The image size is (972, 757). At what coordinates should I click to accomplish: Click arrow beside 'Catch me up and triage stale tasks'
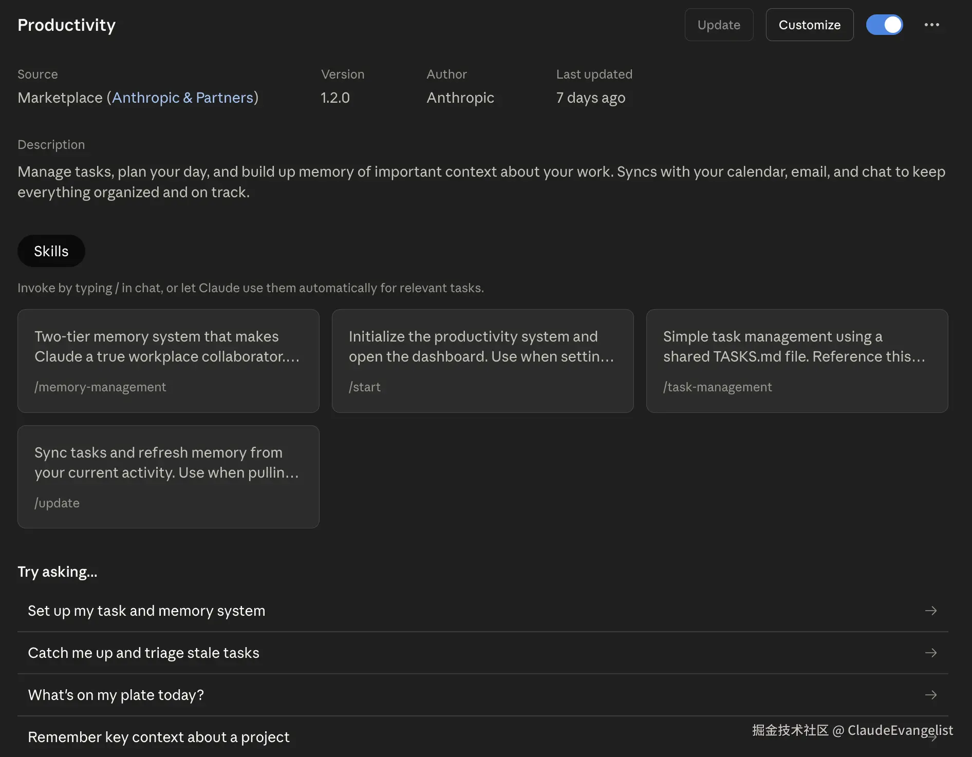931,653
